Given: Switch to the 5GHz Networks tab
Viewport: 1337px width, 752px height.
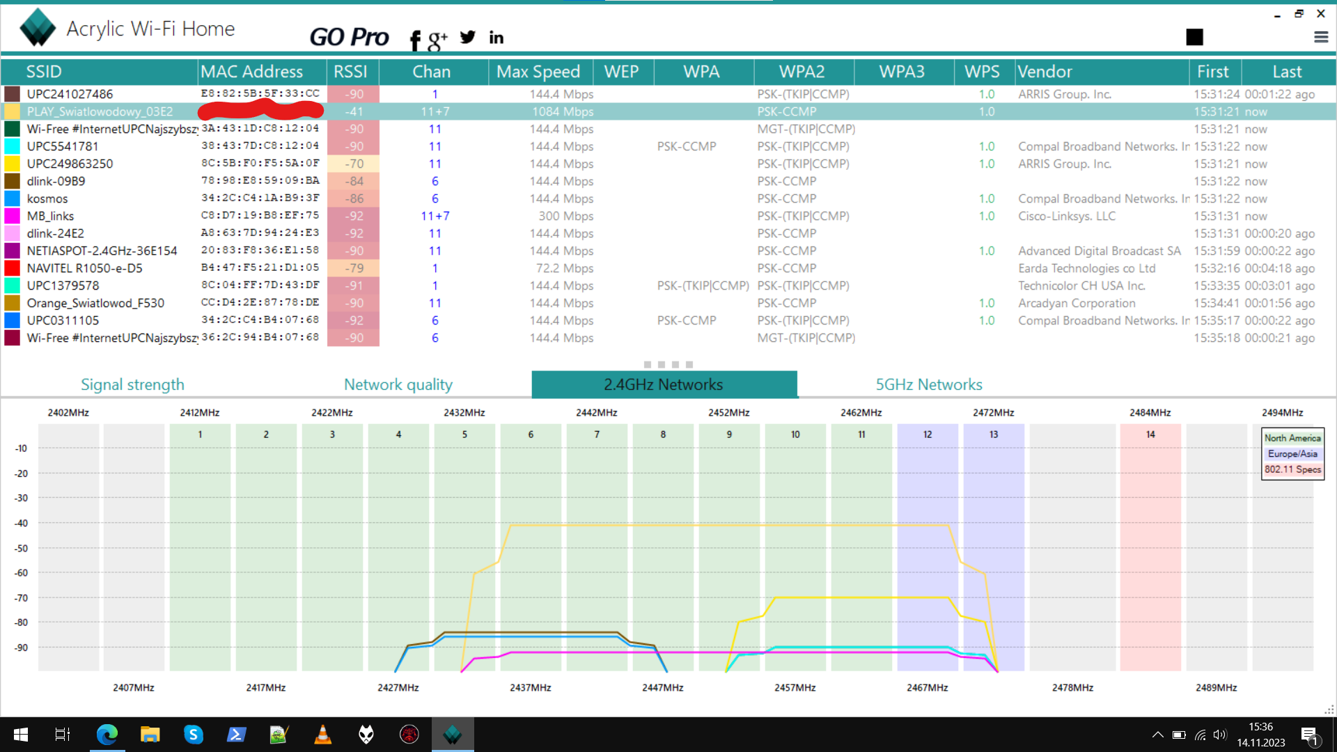Looking at the screenshot, I should (929, 384).
